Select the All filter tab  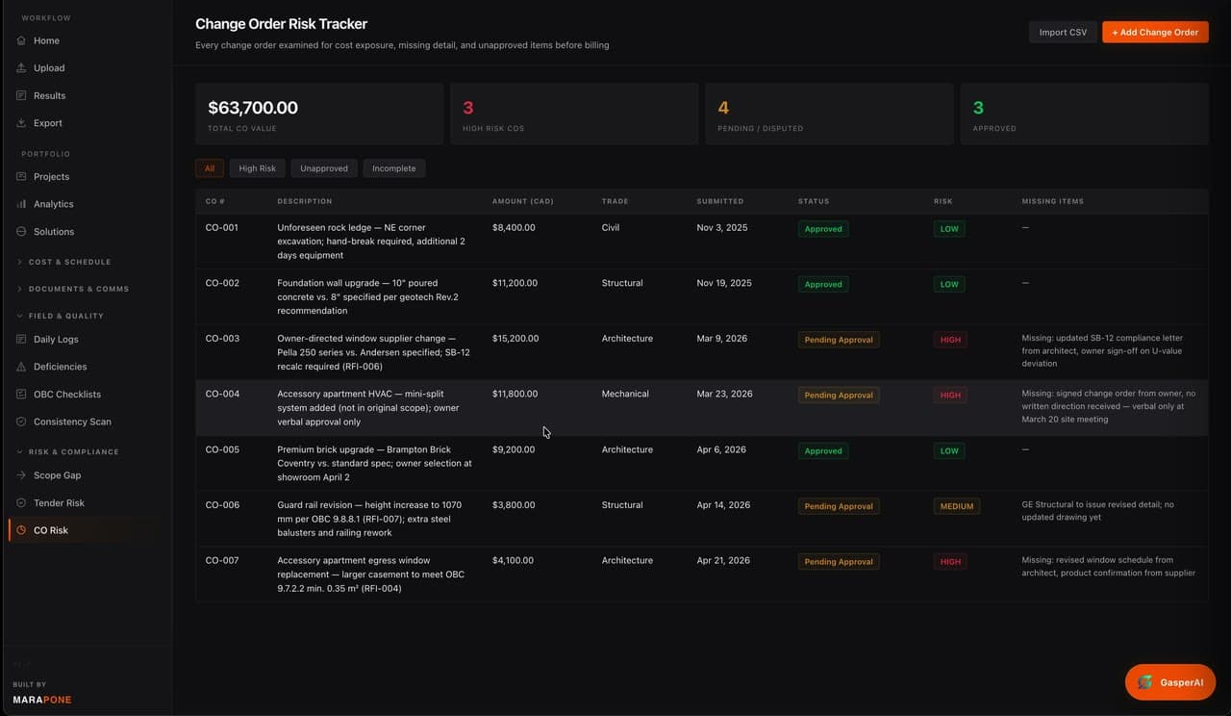(210, 168)
